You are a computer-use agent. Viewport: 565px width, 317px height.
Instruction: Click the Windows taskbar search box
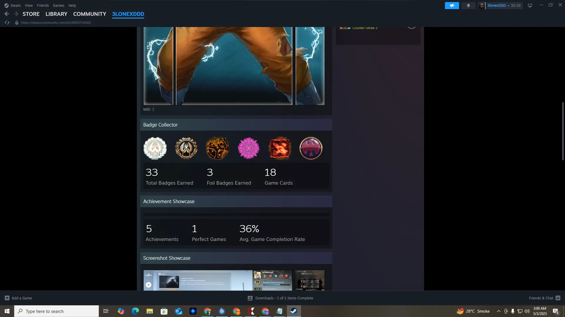coord(56,311)
